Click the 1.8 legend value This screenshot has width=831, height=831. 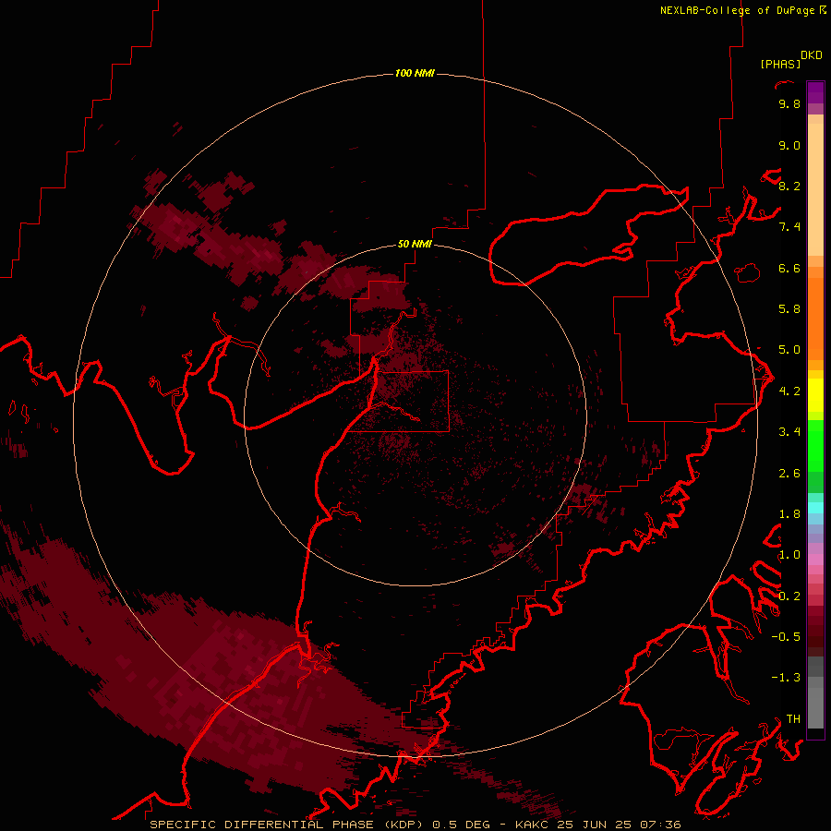click(789, 514)
